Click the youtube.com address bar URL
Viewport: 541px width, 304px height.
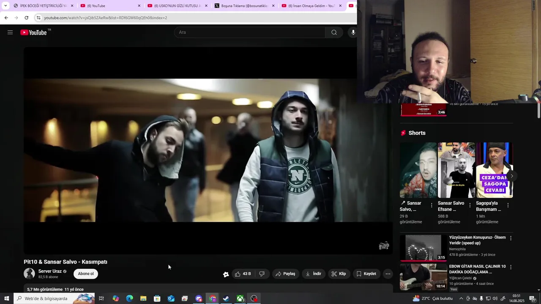[106, 18]
